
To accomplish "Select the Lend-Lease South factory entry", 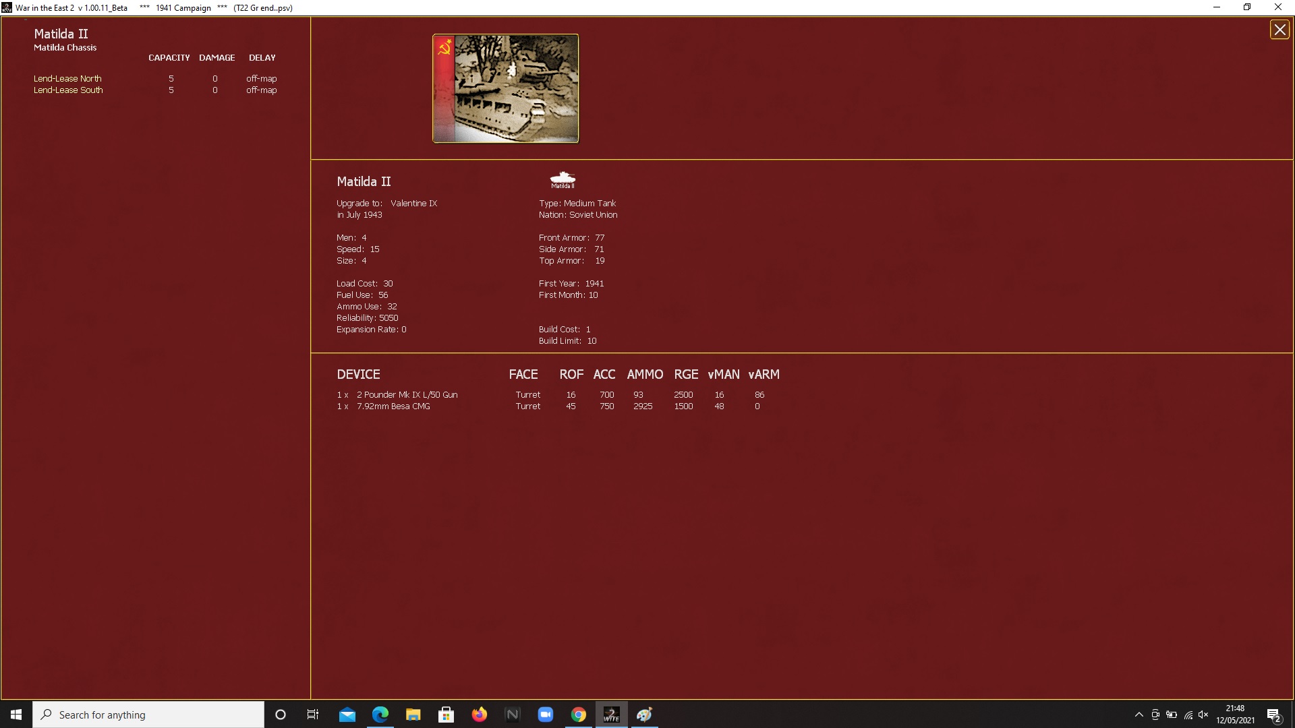I will tap(68, 90).
